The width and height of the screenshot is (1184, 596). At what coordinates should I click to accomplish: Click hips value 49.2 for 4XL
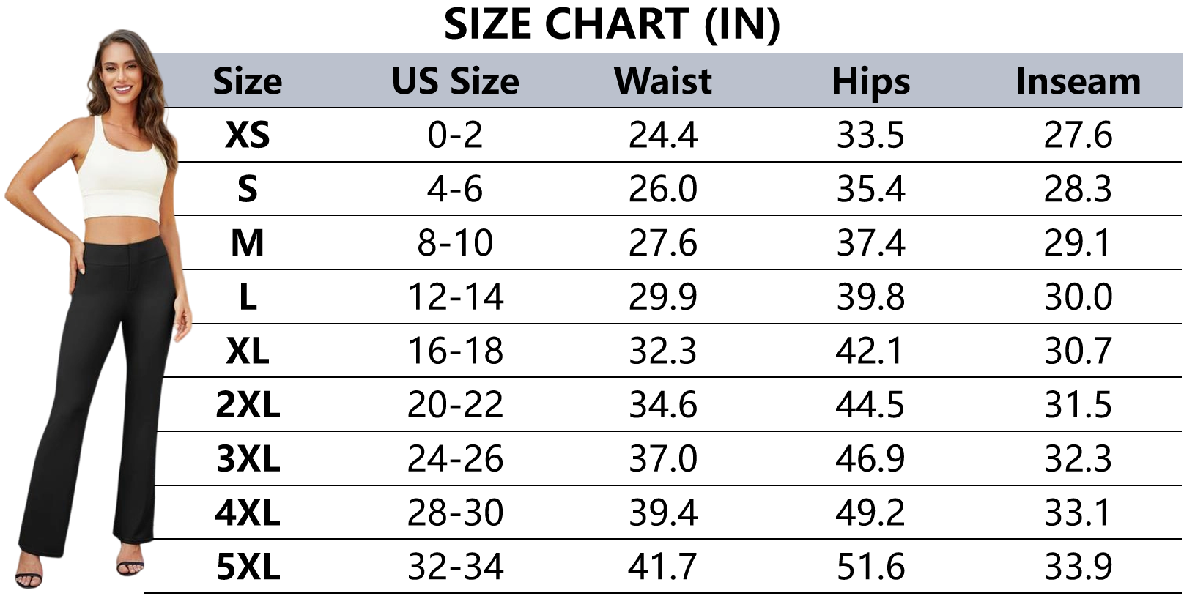point(870,513)
